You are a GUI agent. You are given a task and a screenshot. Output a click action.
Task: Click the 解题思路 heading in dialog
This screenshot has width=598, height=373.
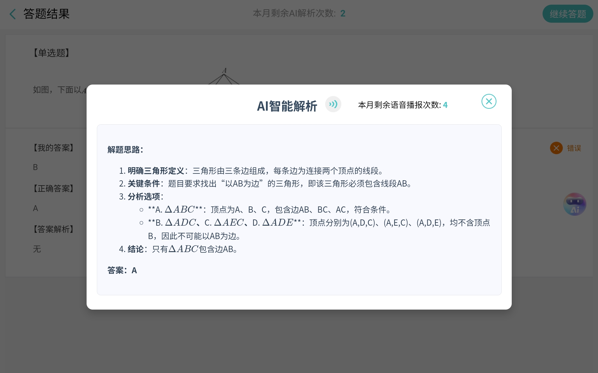[x=125, y=150]
